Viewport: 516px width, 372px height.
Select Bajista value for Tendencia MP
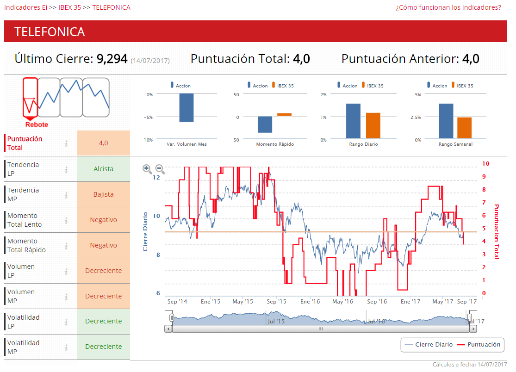click(104, 194)
